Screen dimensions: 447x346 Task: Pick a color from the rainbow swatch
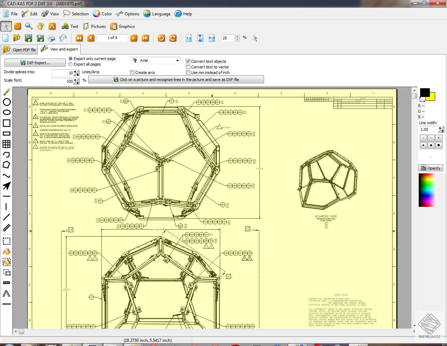click(427, 190)
